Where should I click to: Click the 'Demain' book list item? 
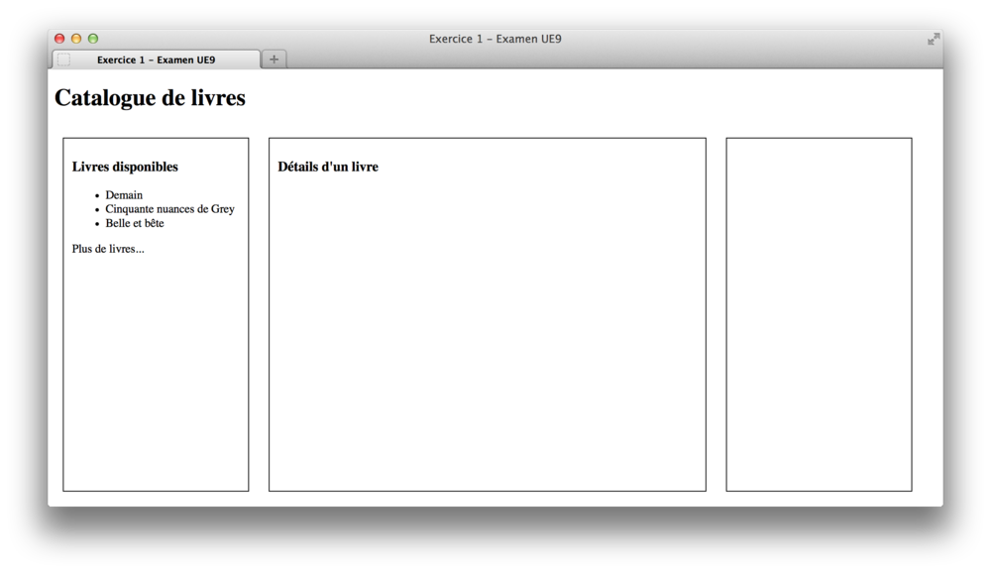click(x=124, y=194)
